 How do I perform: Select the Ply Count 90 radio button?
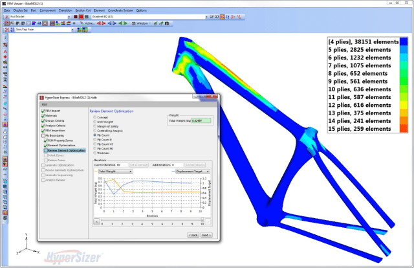click(95, 148)
